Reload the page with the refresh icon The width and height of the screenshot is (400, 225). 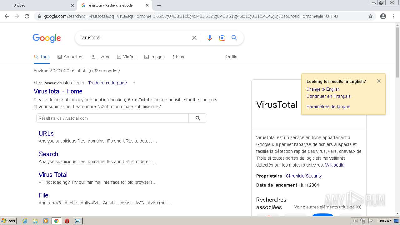[x=27, y=16]
